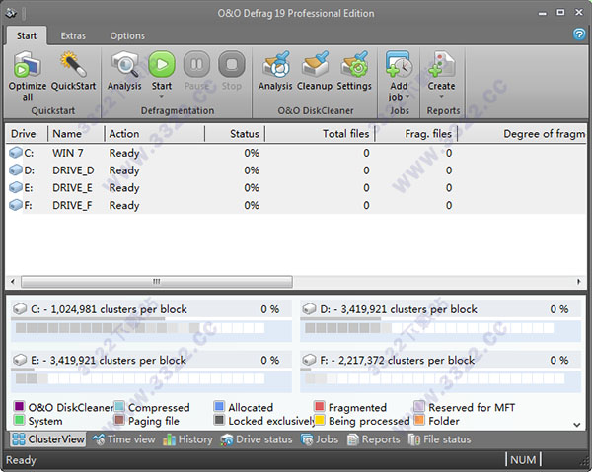Sort by Action column header
The width and height of the screenshot is (592, 472).
(155, 134)
